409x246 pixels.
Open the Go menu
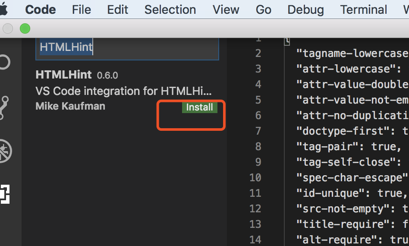[263, 9]
